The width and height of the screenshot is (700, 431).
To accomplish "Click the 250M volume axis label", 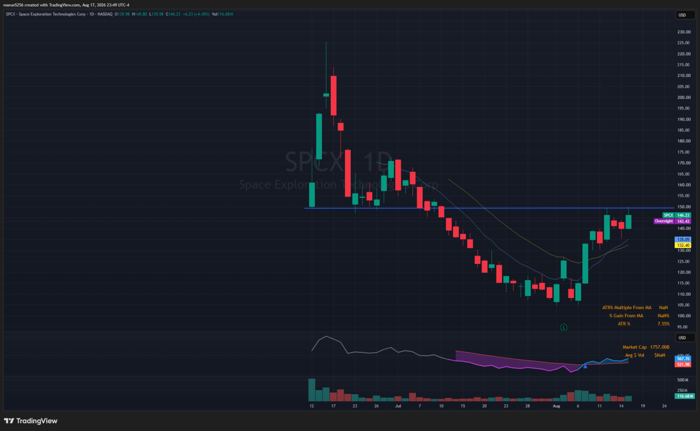I will coord(682,390).
